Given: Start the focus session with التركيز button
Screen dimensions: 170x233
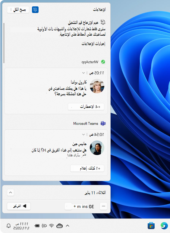Looking at the screenshot, I should point(19,206).
